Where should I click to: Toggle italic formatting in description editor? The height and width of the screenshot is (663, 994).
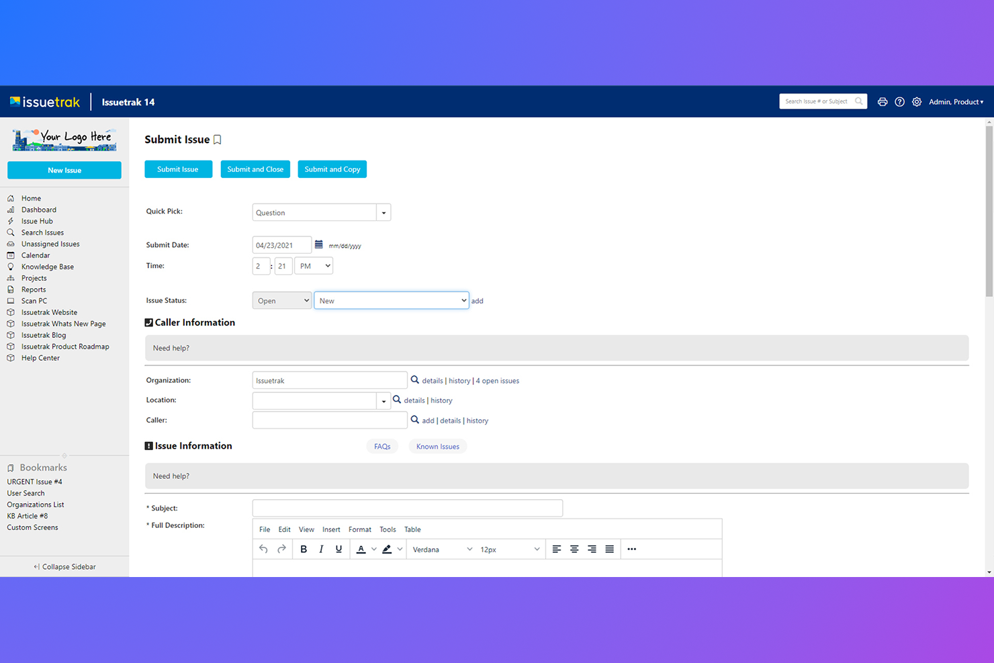click(321, 549)
